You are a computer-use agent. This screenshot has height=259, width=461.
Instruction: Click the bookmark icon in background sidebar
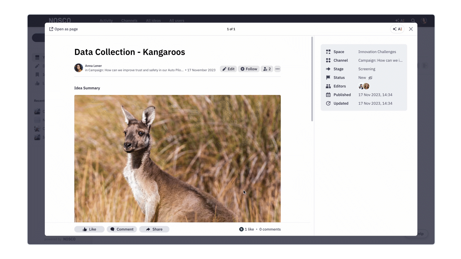37,75
